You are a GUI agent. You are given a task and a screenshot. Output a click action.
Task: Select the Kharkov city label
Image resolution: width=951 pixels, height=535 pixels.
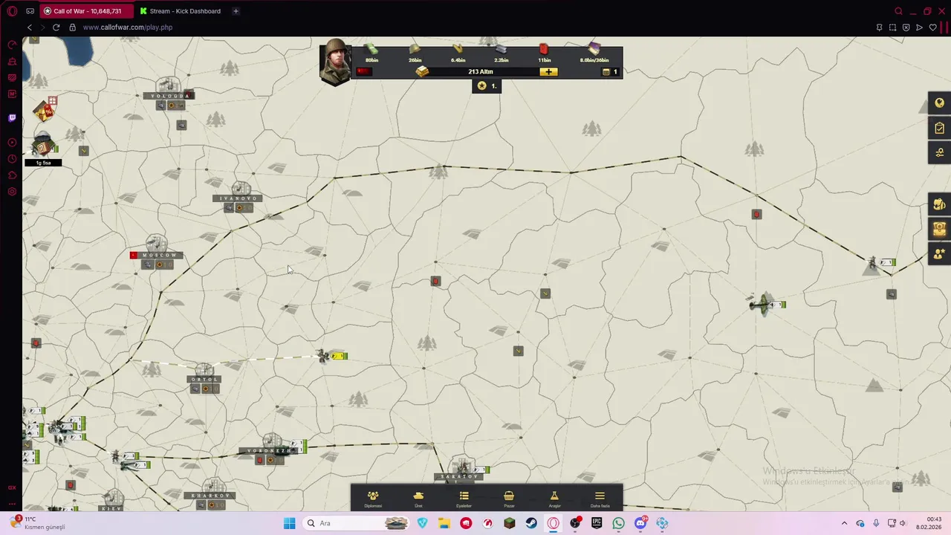pos(211,496)
